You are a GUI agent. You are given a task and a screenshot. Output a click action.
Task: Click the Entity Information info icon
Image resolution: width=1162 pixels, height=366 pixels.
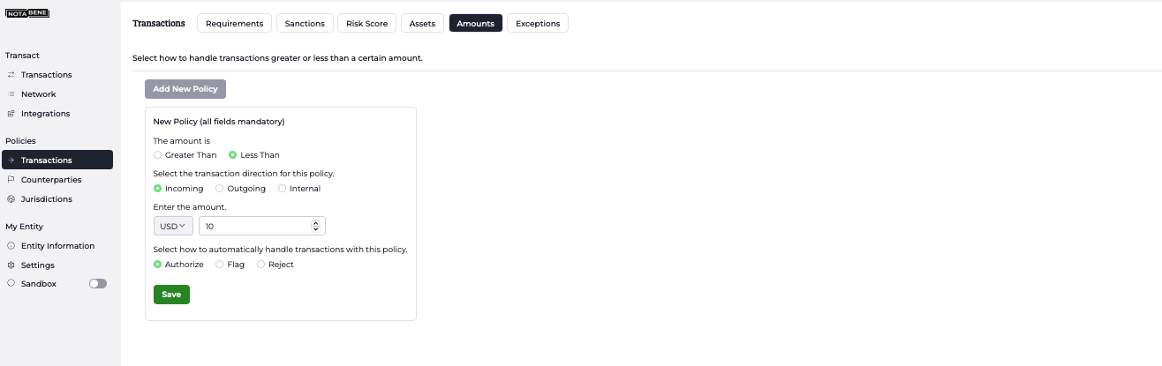(11, 246)
